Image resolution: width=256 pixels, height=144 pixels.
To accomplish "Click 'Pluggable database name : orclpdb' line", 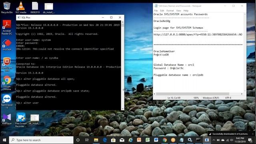I will (x=178, y=75).
